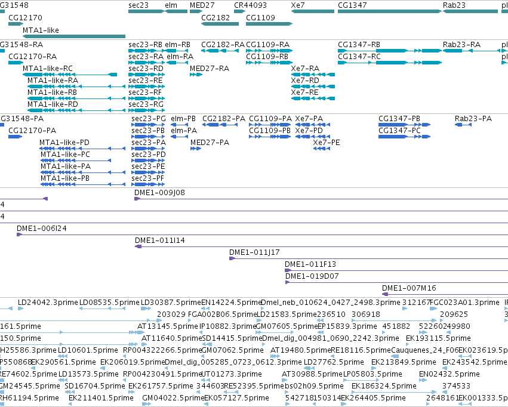
Task: Open the MED27 gene label
Action: (202, 5)
